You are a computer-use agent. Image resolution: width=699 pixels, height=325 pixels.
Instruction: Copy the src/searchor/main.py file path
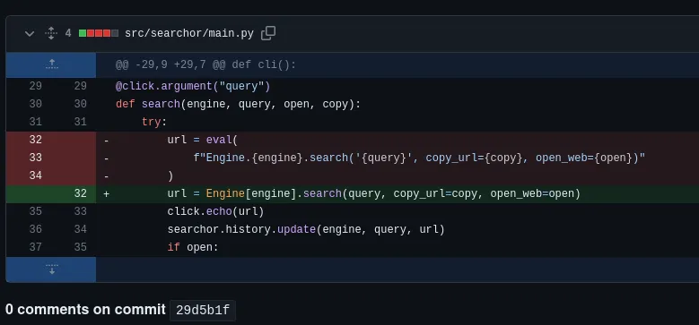pyautogui.click(x=268, y=33)
